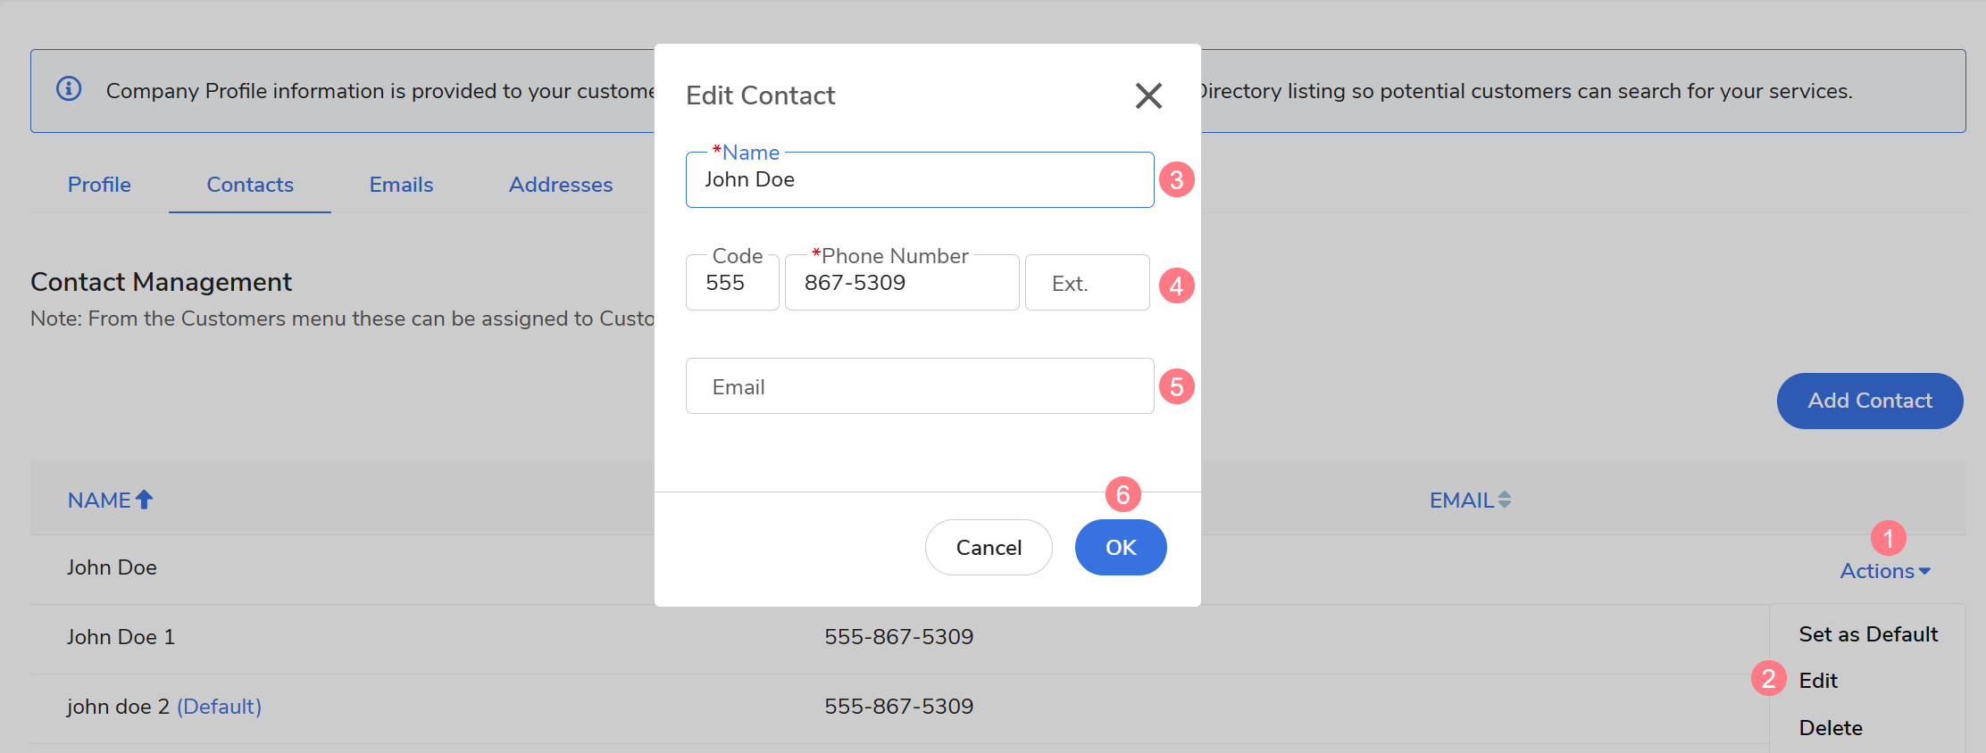Open the Actions dropdown for John Doe
Viewport: 1986px width, 753px height.
pyautogui.click(x=1884, y=571)
